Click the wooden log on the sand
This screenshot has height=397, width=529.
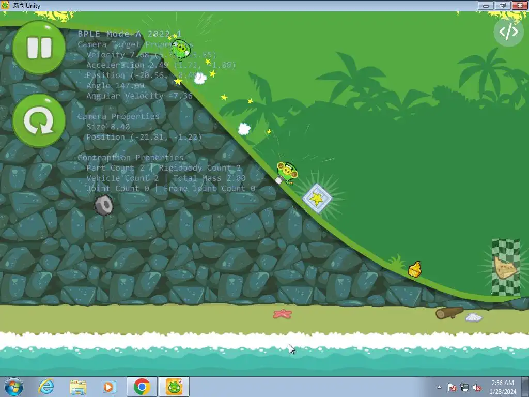(449, 313)
